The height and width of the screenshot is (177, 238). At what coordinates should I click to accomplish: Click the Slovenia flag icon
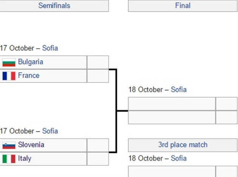[9, 145]
